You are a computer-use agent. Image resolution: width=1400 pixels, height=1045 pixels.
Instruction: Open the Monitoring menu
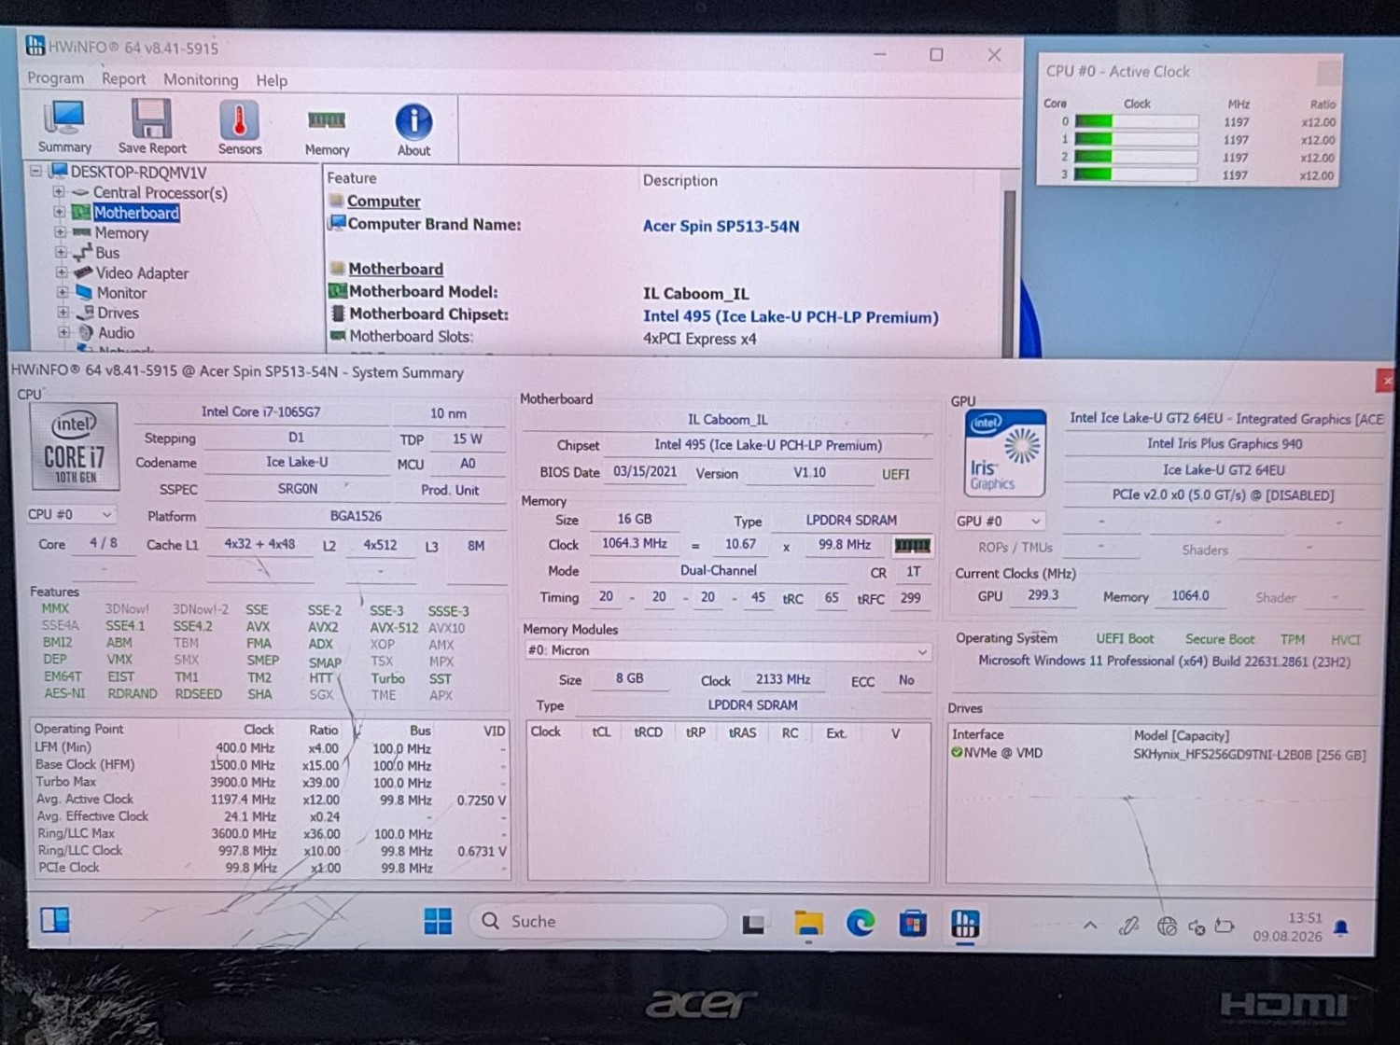(201, 80)
